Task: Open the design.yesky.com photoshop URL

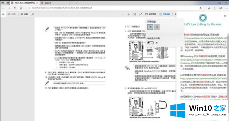Action: pos(203,60)
